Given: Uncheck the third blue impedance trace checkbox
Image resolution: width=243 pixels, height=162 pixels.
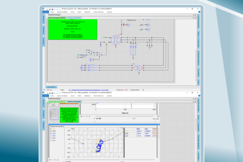Looking at the screenshot, I should (x=51, y=133).
